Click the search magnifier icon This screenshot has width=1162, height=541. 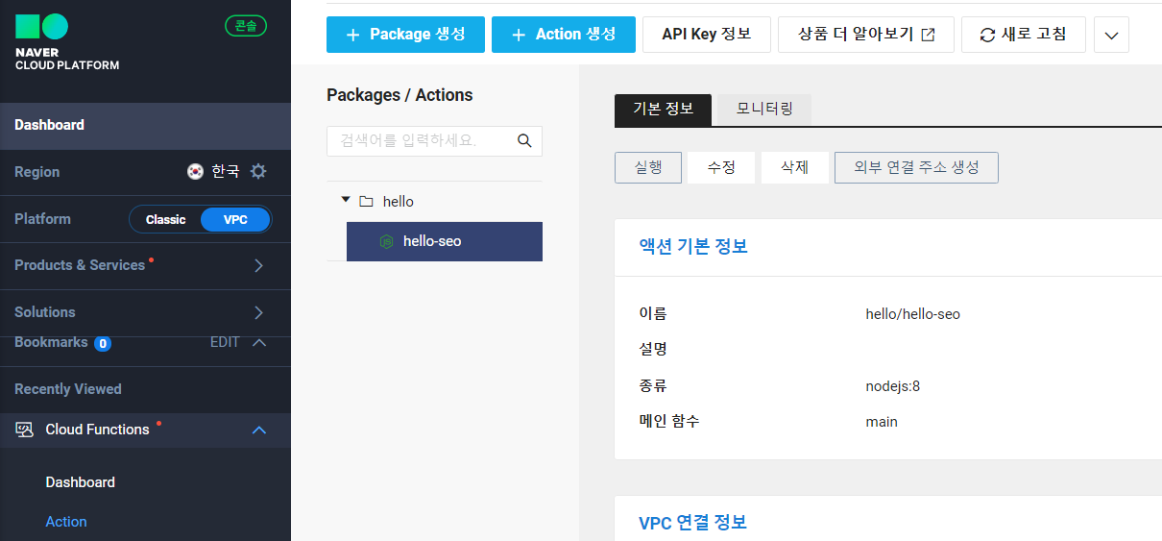tap(524, 140)
